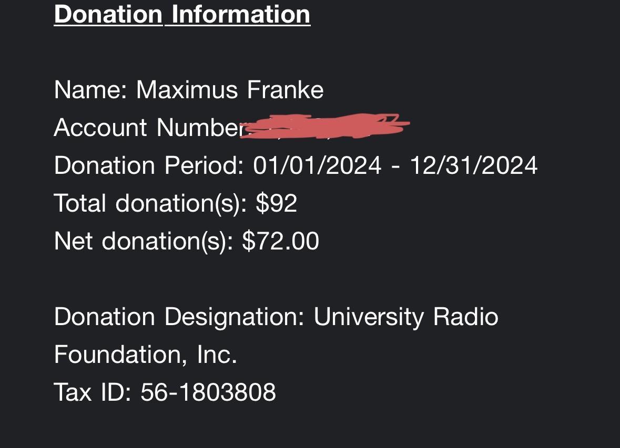Click the $92 total amount
The height and width of the screenshot is (448, 620).
(x=277, y=203)
